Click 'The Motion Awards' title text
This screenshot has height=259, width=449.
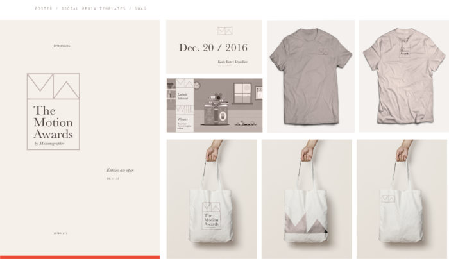[53, 122]
